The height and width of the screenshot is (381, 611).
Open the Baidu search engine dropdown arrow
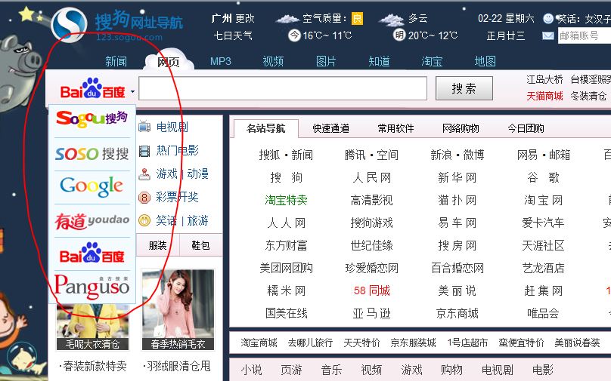(132, 92)
